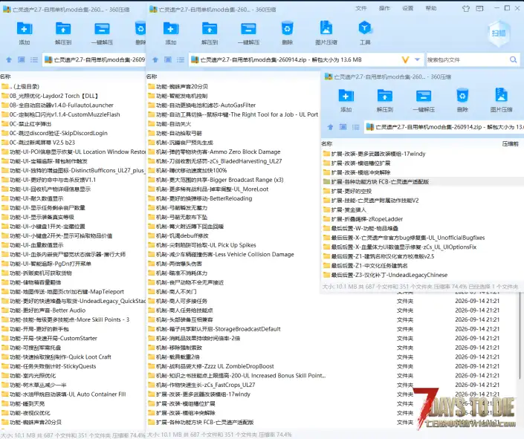The image size is (524, 439).
Task: Switch to icon view in the front right window
Action: pyautogui.click(x=343, y=127)
